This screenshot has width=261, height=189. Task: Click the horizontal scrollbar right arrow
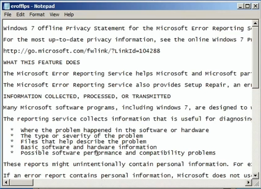click(249, 182)
